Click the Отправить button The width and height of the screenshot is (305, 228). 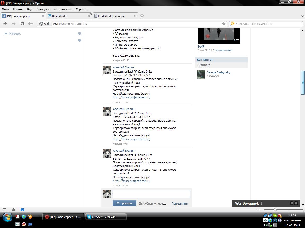tap(124, 203)
